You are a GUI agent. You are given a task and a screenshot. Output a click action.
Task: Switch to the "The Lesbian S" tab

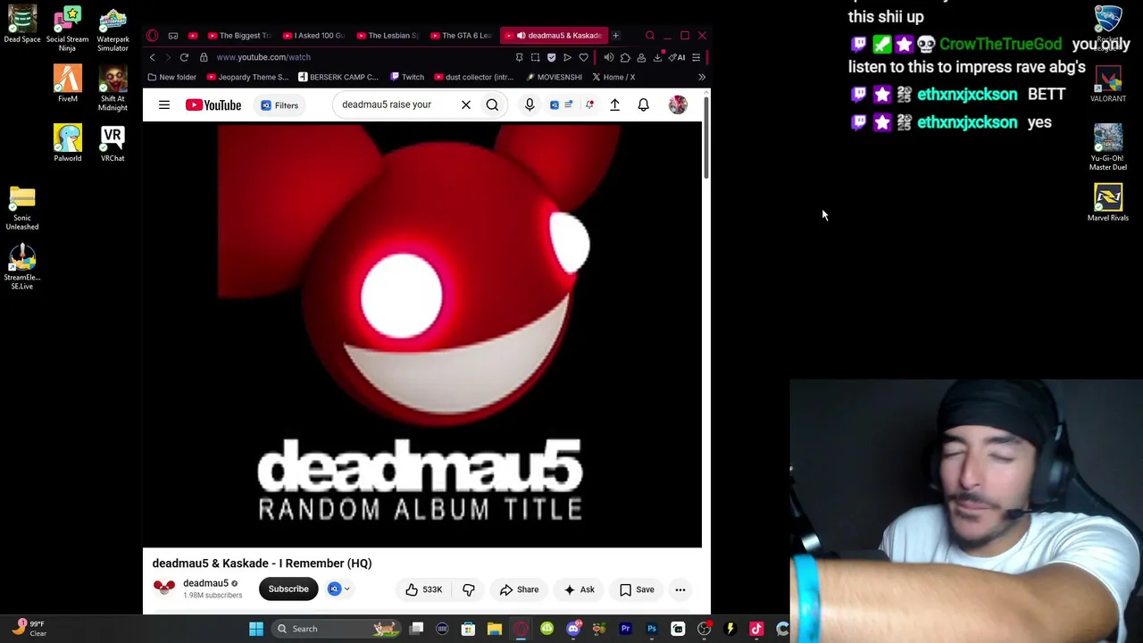[x=388, y=36]
